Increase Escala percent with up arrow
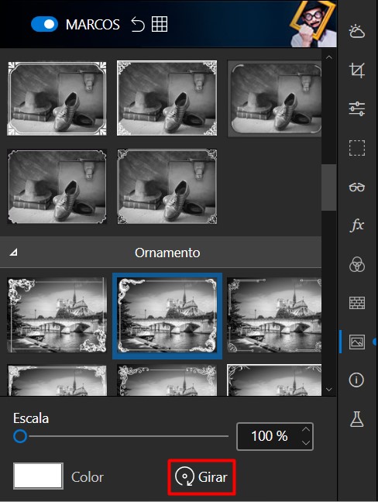The height and width of the screenshot is (502, 378). [x=306, y=430]
